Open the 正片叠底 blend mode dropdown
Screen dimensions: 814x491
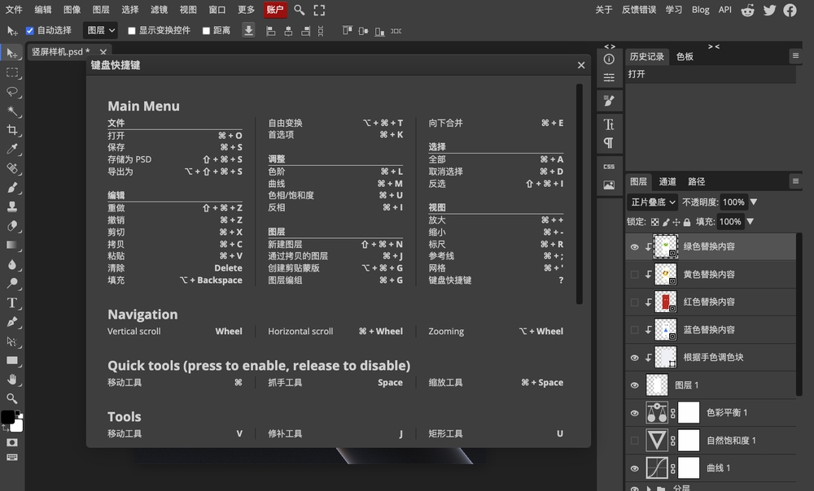pyautogui.click(x=653, y=202)
